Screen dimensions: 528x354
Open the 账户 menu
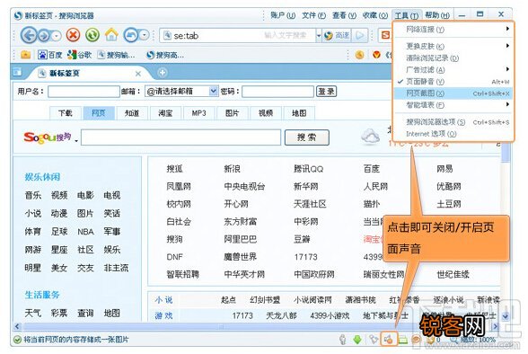click(x=283, y=15)
